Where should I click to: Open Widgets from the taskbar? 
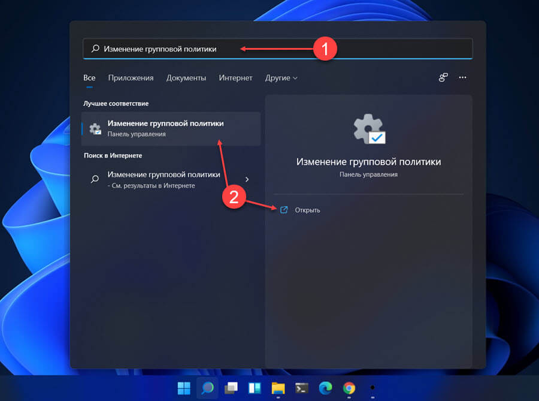click(x=255, y=388)
